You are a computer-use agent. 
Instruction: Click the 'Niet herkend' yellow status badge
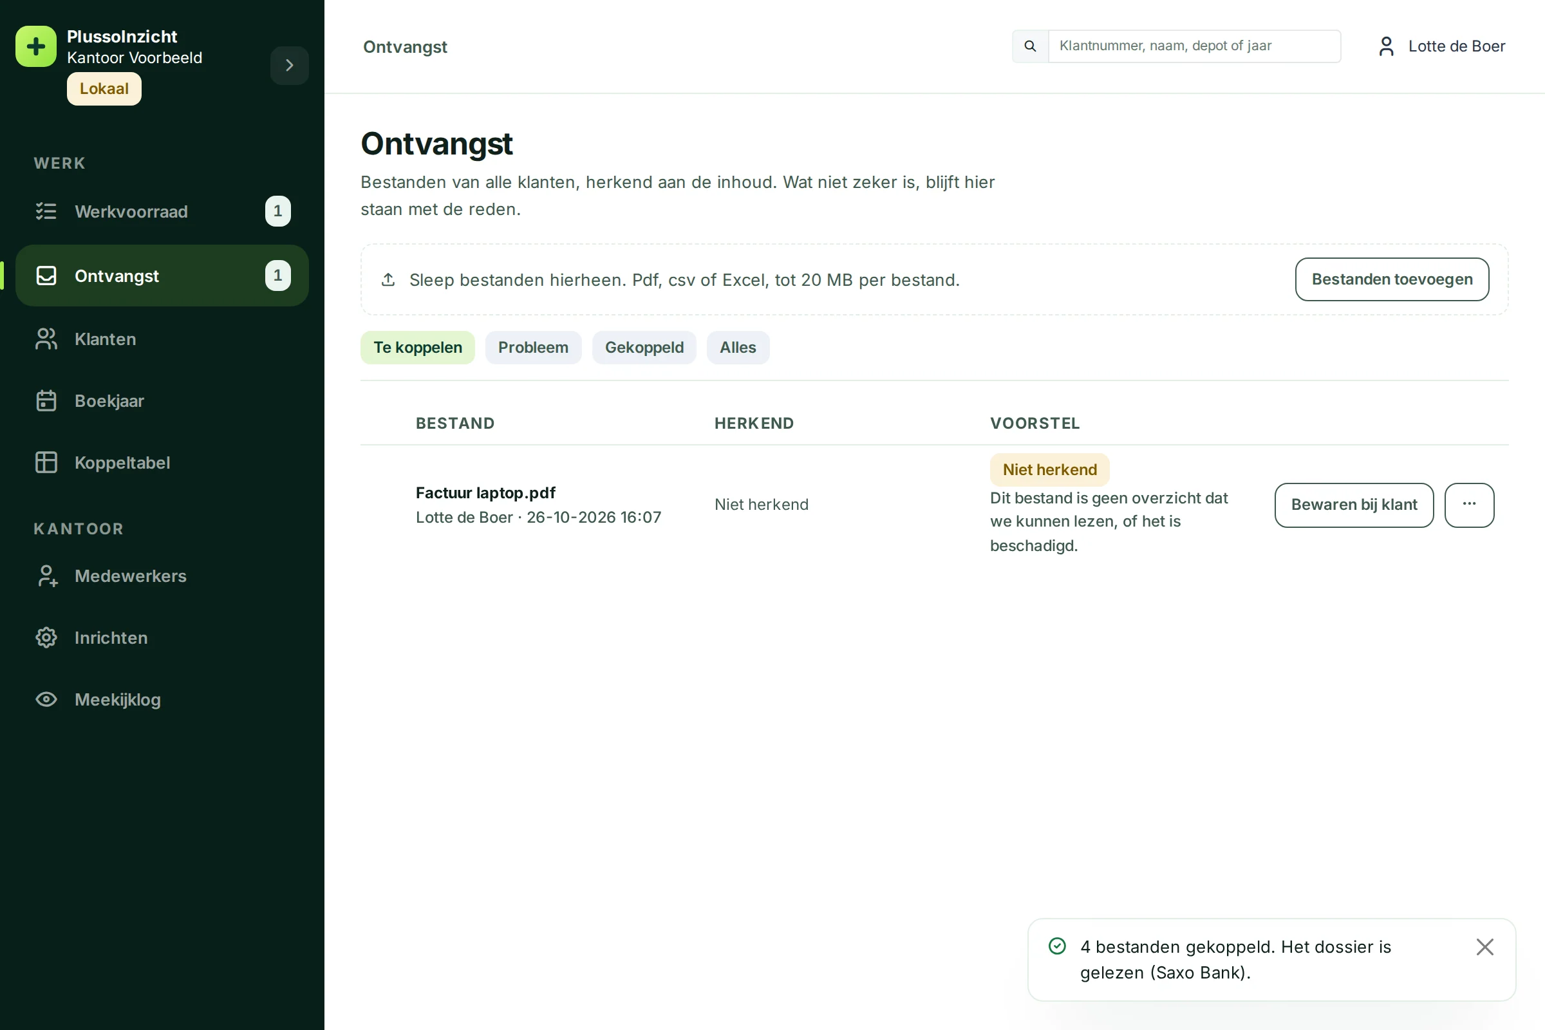[1050, 470]
